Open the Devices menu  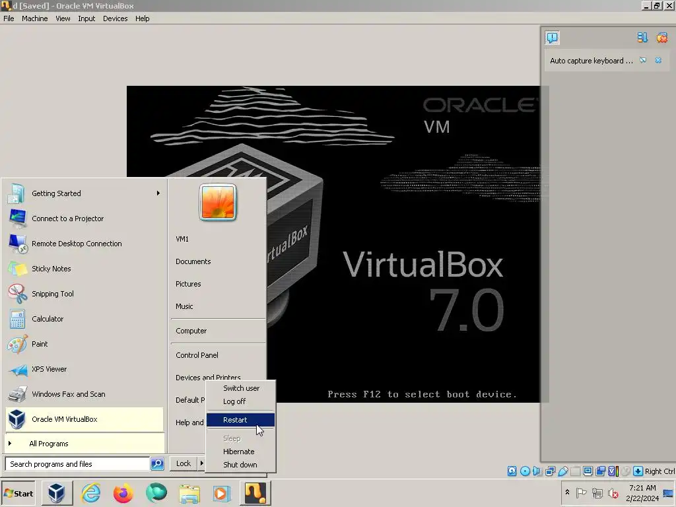pyautogui.click(x=115, y=18)
